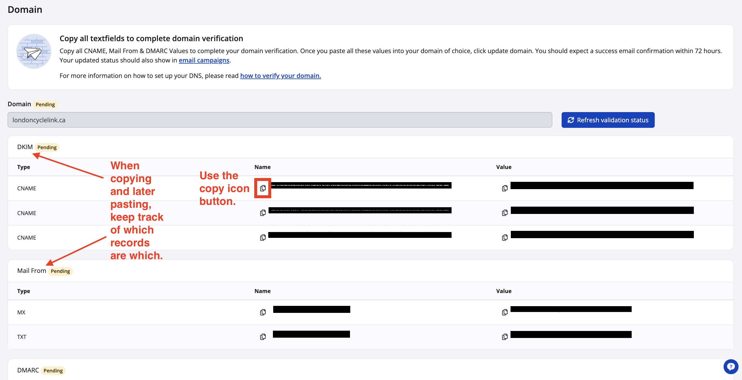This screenshot has height=380, width=742.
Task: Copy the Mail From TXT name
Action: click(x=263, y=337)
